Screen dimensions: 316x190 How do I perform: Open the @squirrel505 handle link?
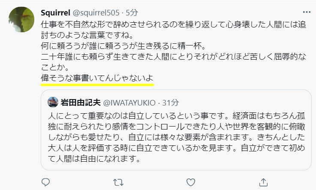(x=96, y=13)
